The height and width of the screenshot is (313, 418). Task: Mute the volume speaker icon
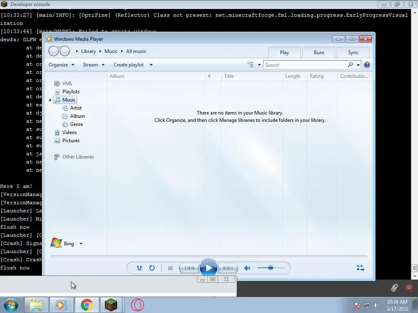(x=247, y=268)
